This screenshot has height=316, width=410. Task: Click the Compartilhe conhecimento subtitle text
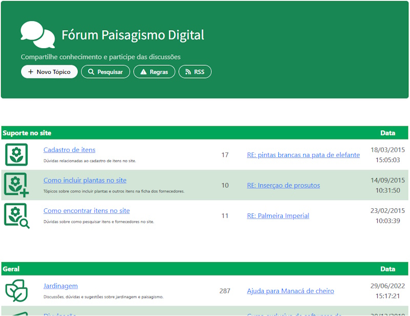tap(100, 57)
